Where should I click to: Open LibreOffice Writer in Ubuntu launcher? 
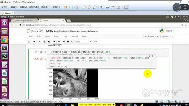[5, 73]
